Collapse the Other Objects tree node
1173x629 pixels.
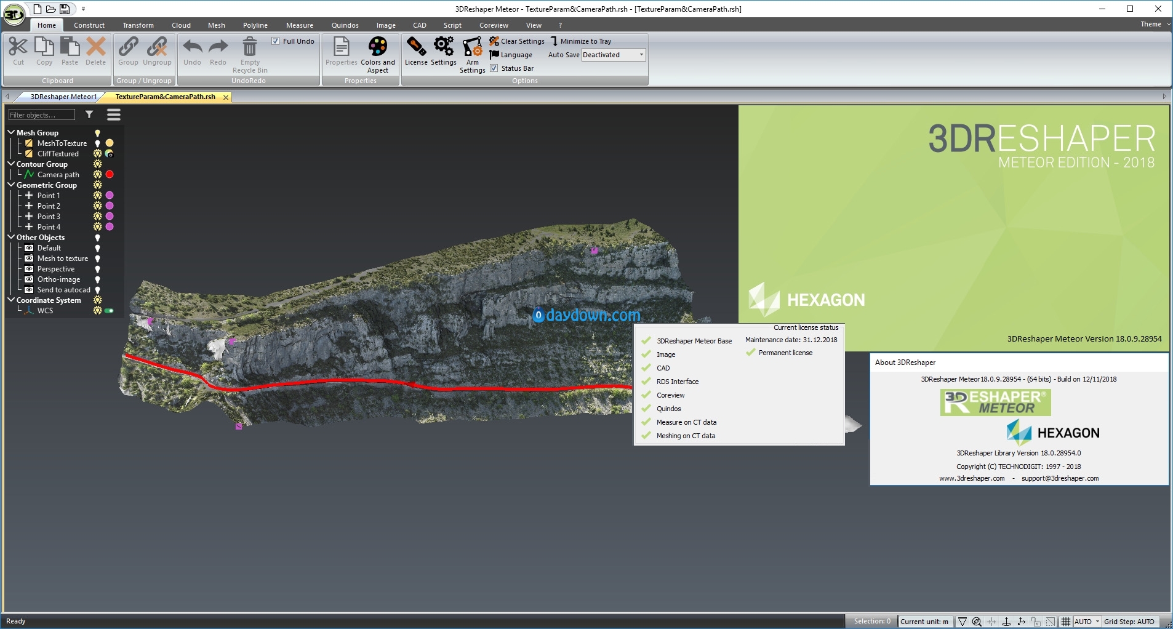click(11, 237)
